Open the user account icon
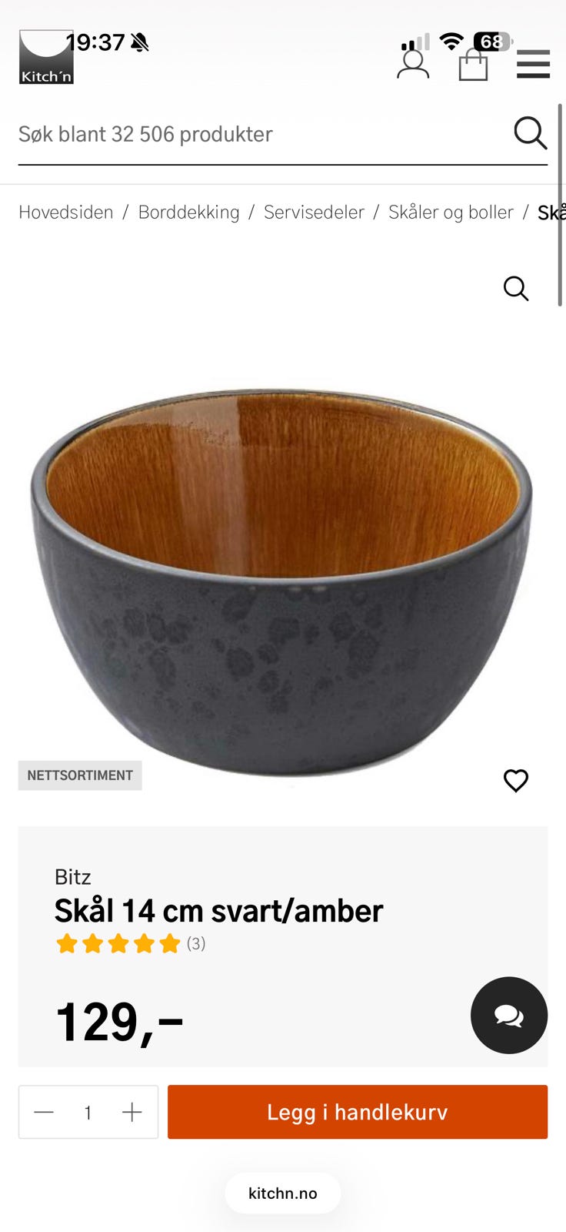The image size is (566, 1232). [413, 63]
